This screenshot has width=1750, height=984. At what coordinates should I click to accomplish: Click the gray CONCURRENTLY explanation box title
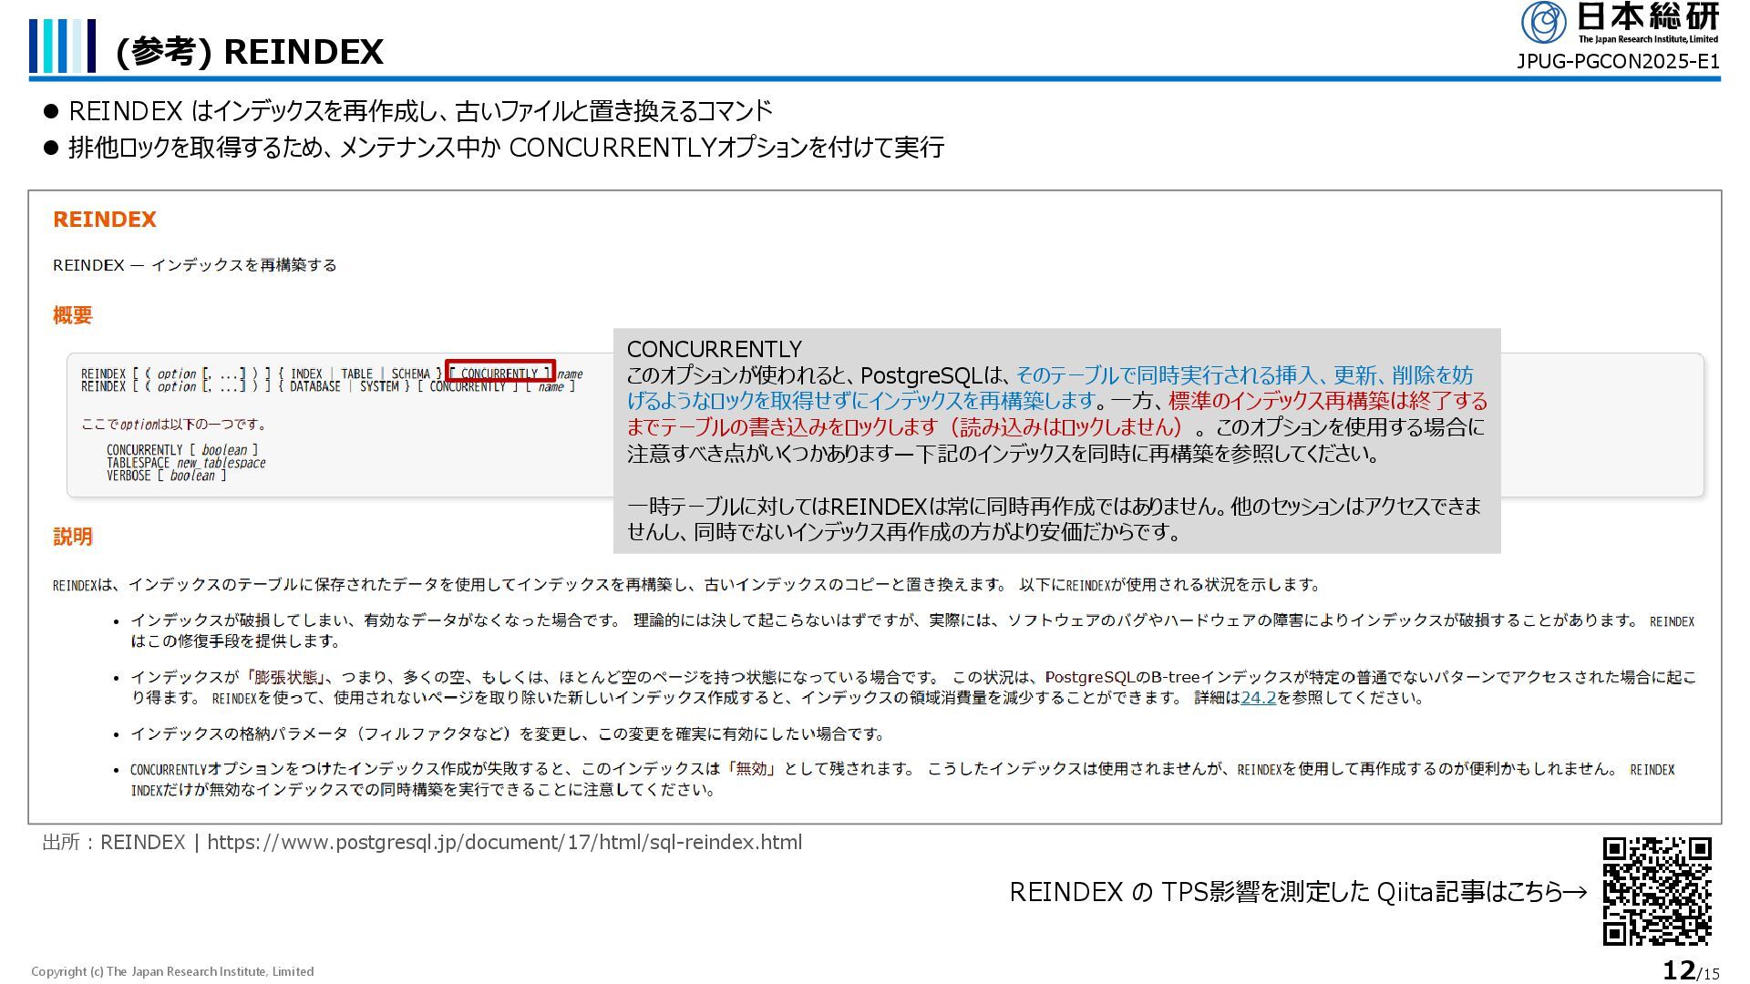[714, 349]
